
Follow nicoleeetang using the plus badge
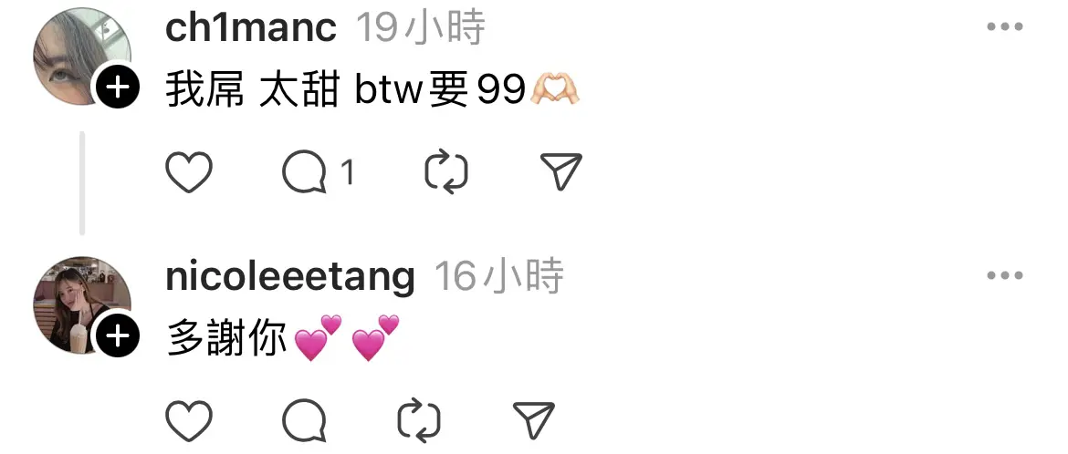(117, 335)
